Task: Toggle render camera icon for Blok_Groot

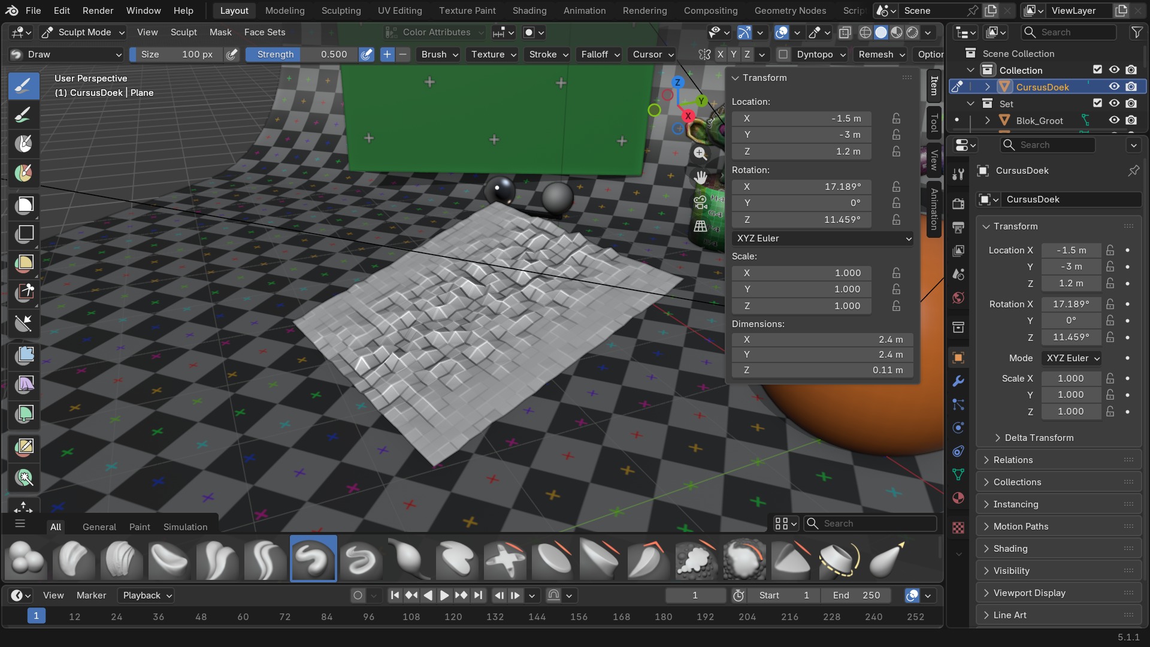Action: 1131,120
